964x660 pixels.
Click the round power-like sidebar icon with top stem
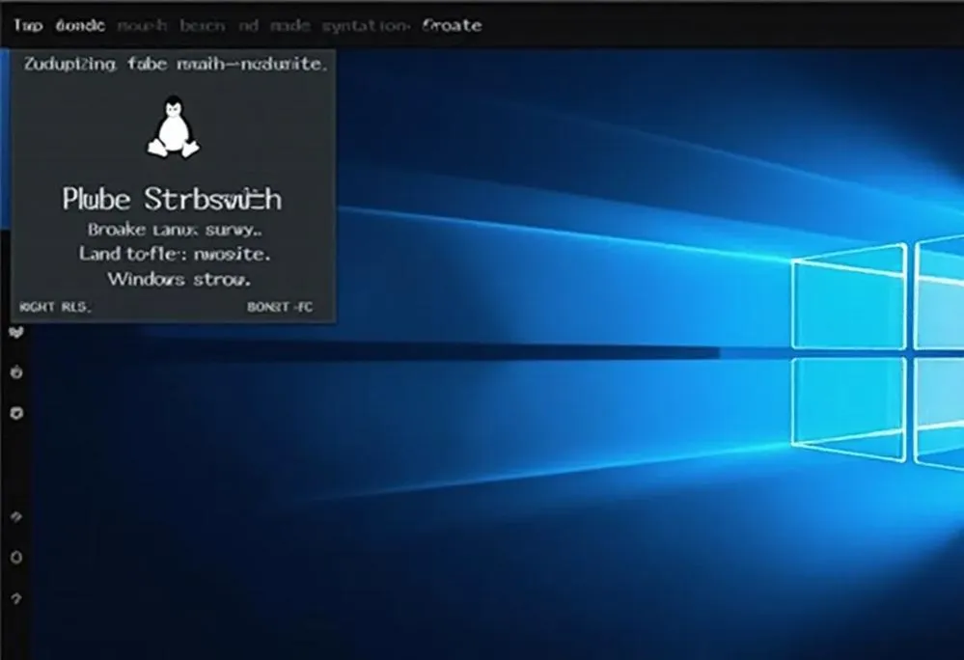(16, 371)
